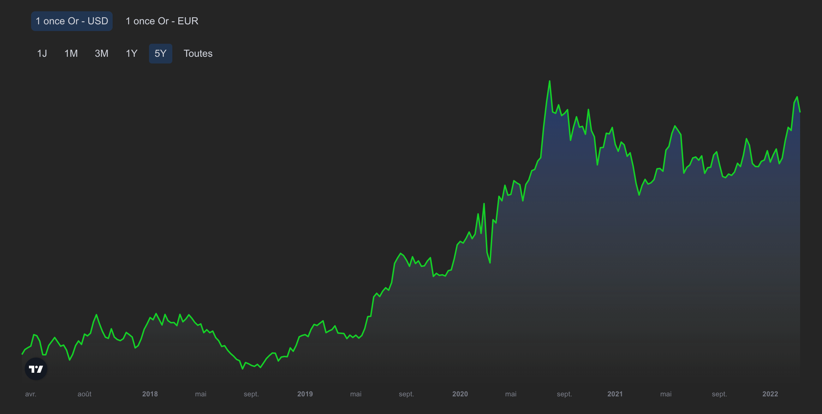Choose the 1M time range
Screen dimensions: 822x414
pyautogui.click(x=71, y=54)
